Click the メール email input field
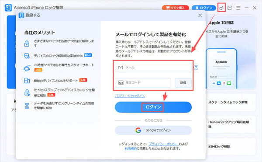This screenshot has height=162, width=262. click(x=153, y=67)
